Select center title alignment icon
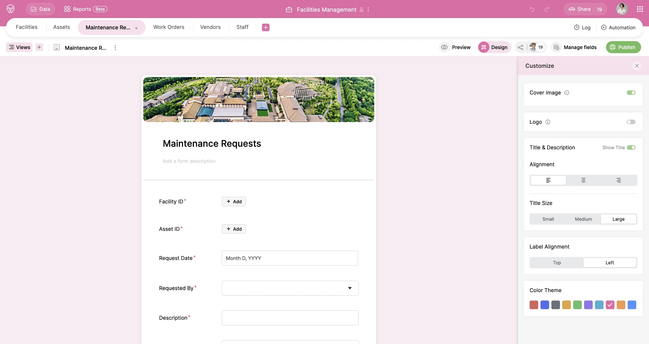This screenshot has height=344, width=649. 583,180
